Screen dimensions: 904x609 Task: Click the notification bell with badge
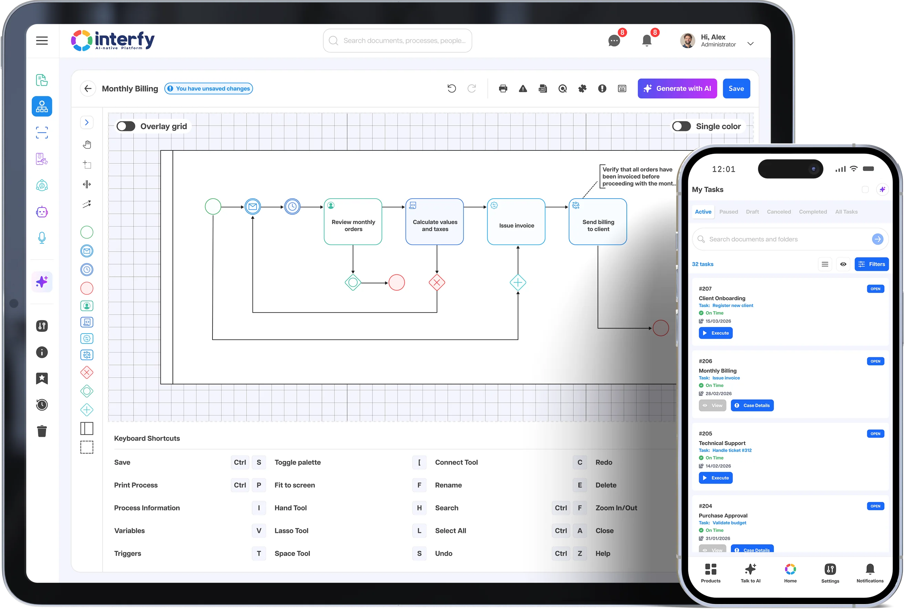(647, 40)
